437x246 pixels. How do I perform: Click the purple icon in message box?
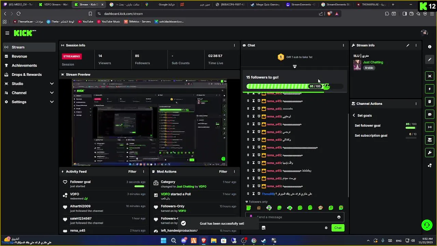[251, 216]
